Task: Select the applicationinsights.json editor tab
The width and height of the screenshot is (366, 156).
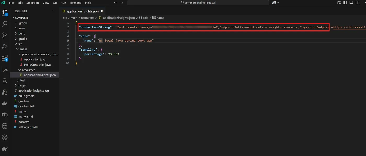Action: [82, 11]
